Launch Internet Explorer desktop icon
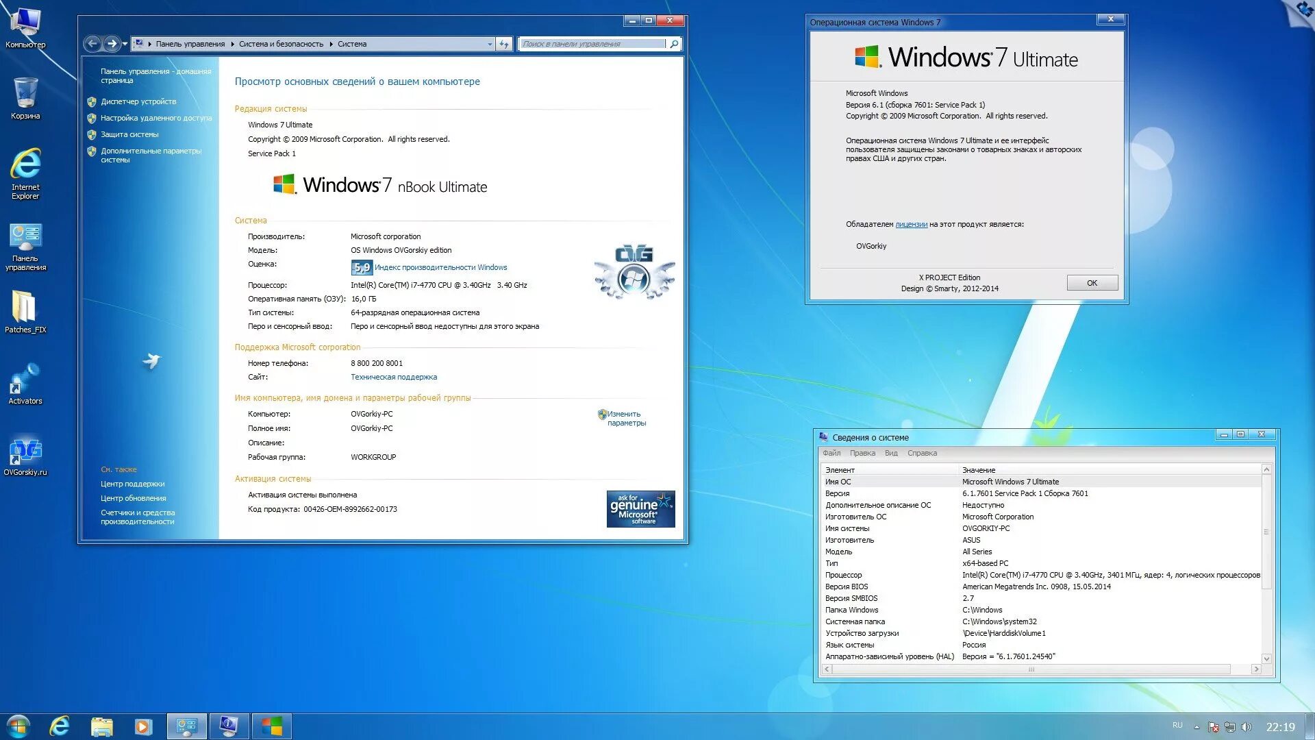 click(x=25, y=173)
